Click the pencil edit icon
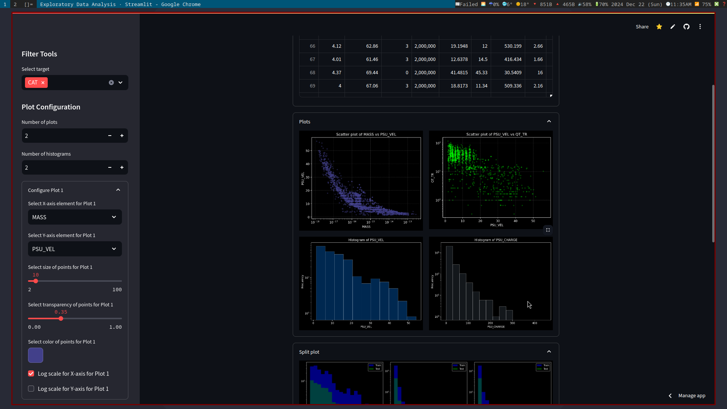This screenshot has height=409, width=727. tap(672, 27)
